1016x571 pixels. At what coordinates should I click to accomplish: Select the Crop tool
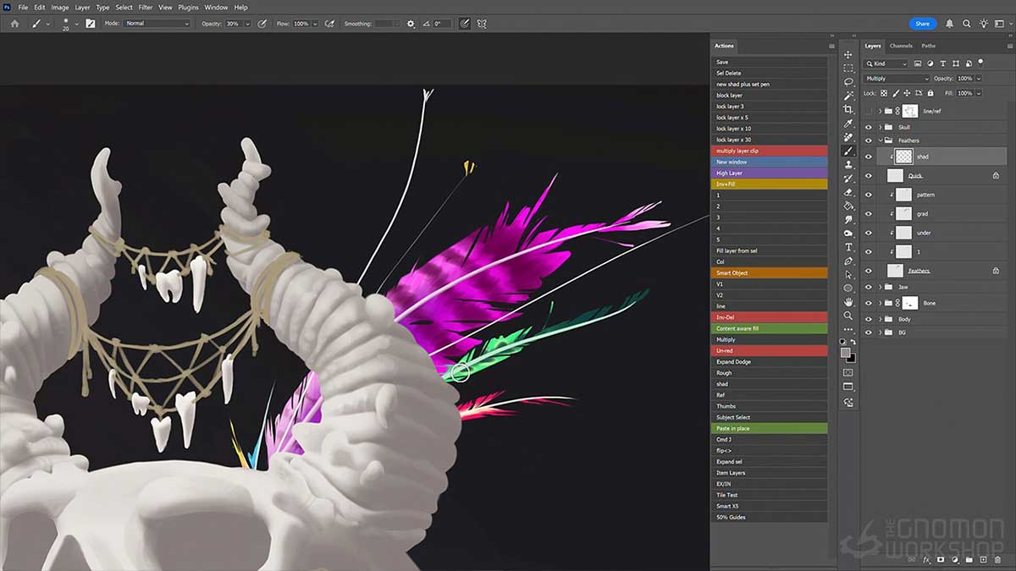848,110
